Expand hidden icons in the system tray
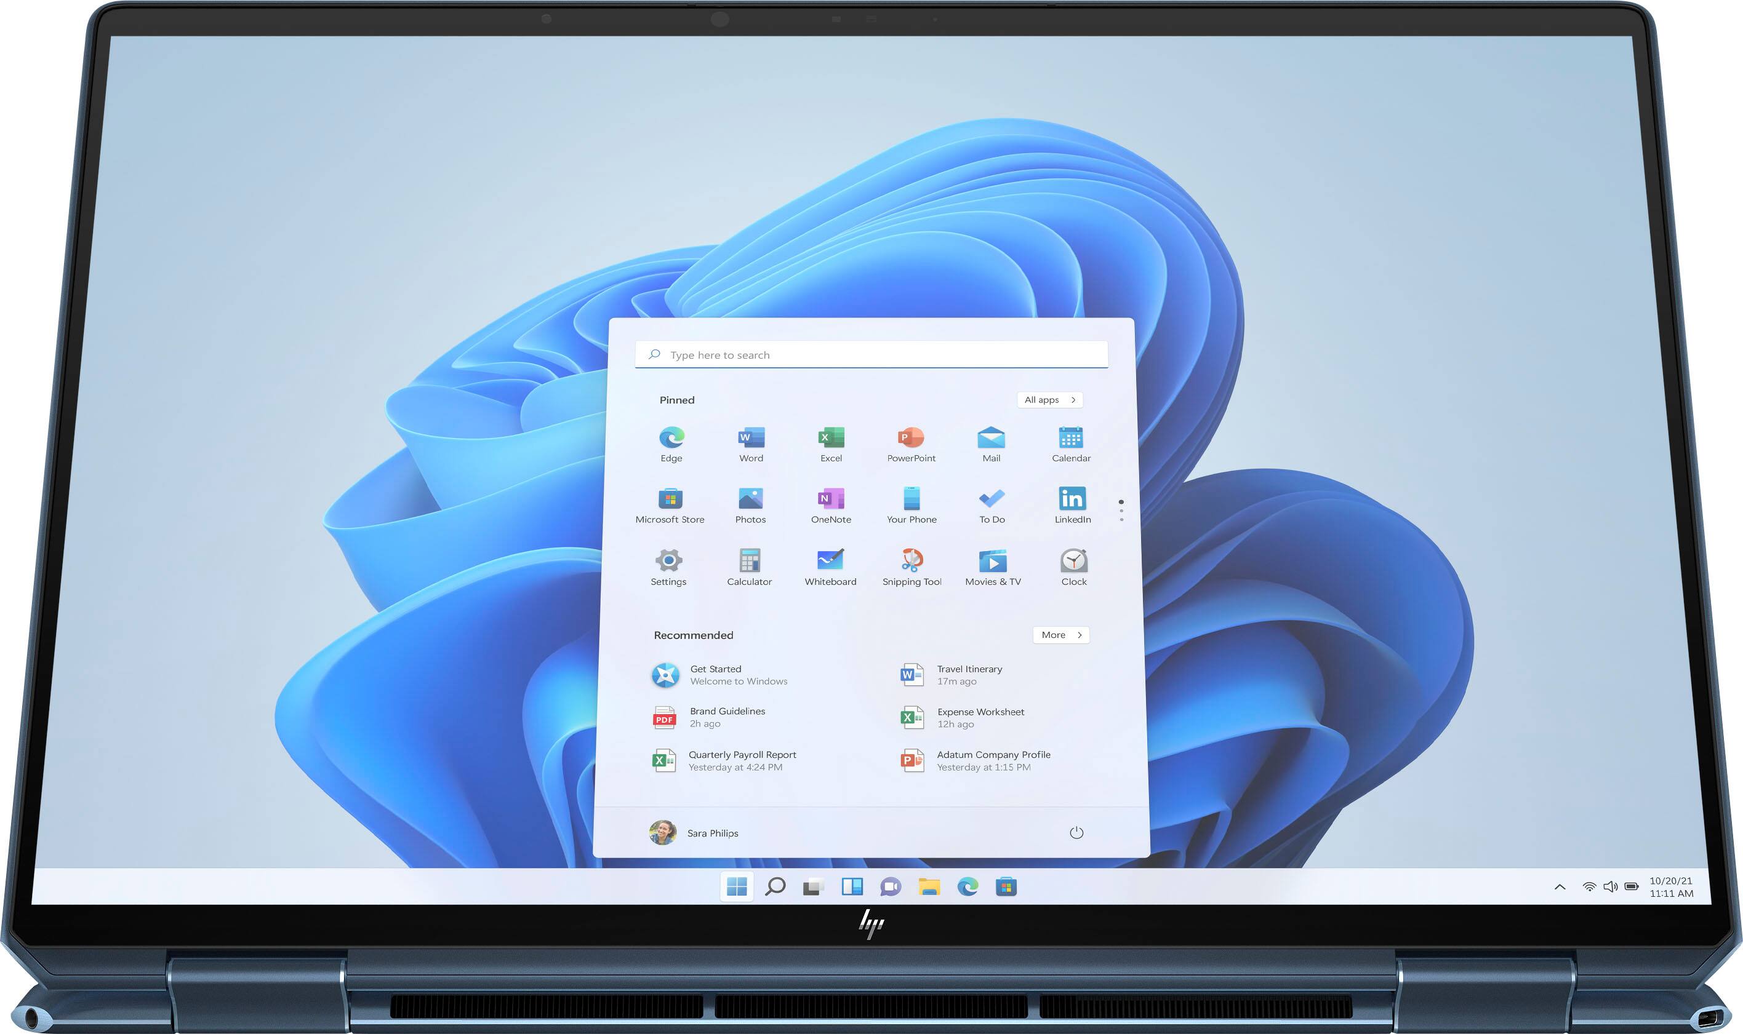Screen dimensions: 1743x1034 coord(1559,886)
